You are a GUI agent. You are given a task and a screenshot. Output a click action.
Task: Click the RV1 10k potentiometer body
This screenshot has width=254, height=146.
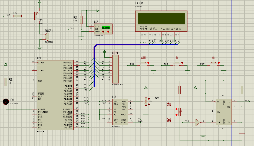point(146,102)
